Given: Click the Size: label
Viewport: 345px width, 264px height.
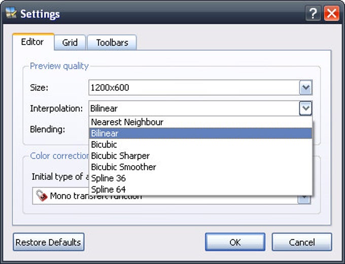Looking at the screenshot, I should tap(39, 88).
